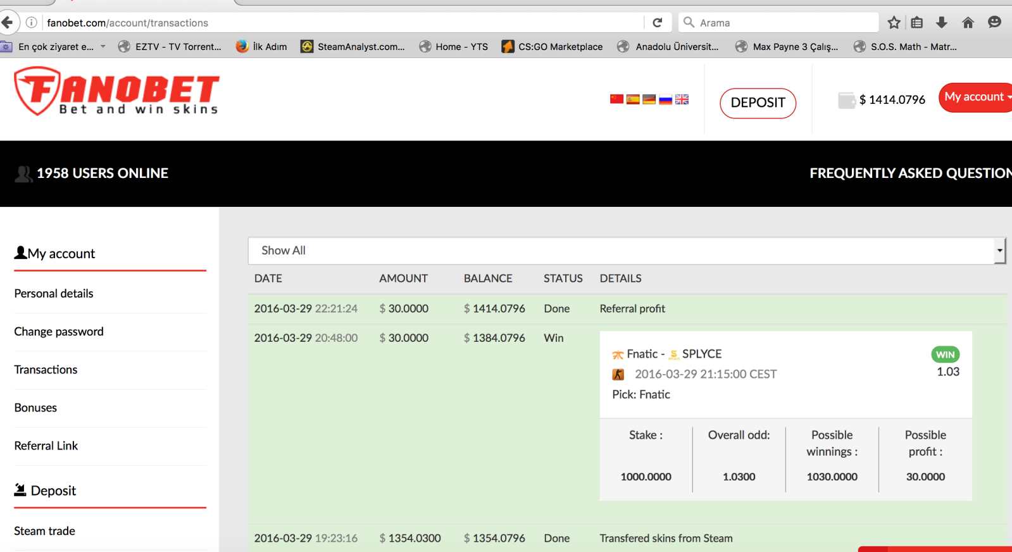Click the $ 1384.0796 balance cell
This screenshot has width=1012, height=552.
click(x=494, y=338)
